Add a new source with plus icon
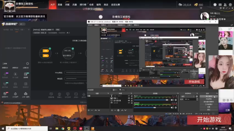This screenshot has height=131, width=234. click(112, 110)
